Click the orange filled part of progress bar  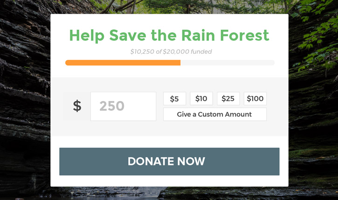pyautogui.click(x=123, y=62)
